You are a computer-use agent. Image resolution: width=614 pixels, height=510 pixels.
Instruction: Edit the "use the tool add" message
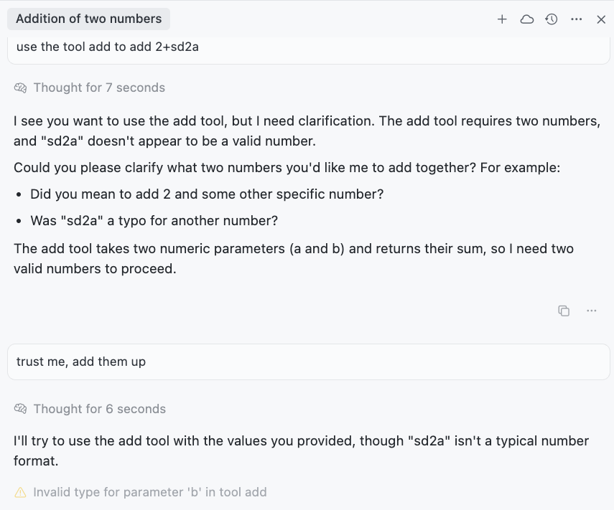pyautogui.click(x=108, y=47)
